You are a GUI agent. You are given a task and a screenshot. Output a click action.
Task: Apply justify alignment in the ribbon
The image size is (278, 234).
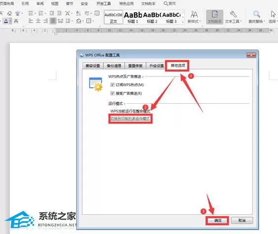pyautogui.click(x=53, y=21)
